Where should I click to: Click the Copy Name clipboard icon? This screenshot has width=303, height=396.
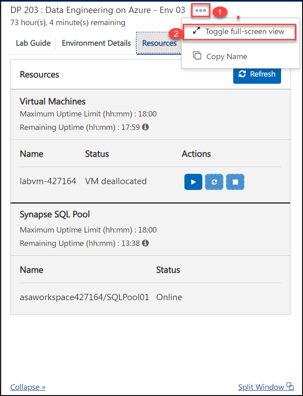[x=197, y=56]
